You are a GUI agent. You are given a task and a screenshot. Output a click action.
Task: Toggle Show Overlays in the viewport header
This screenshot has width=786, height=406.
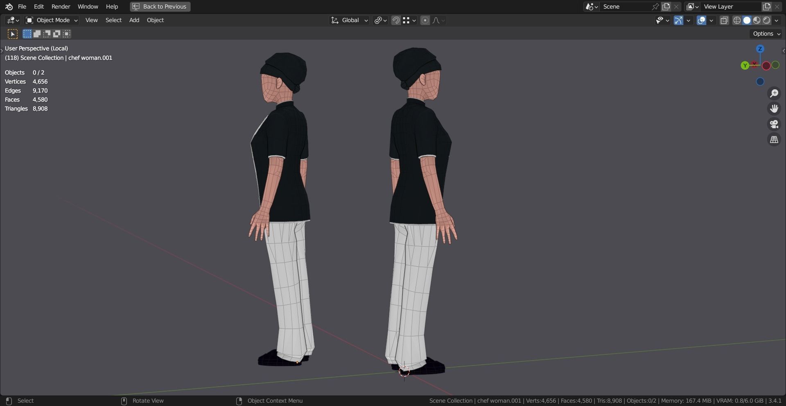[x=702, y=20]
